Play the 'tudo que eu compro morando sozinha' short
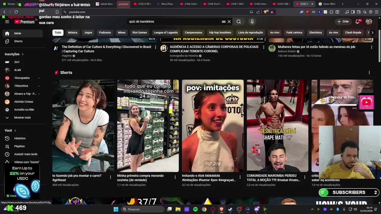 (x=148, y=126)
